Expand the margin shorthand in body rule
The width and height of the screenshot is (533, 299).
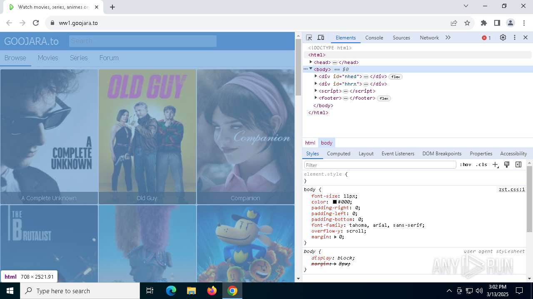336,237
